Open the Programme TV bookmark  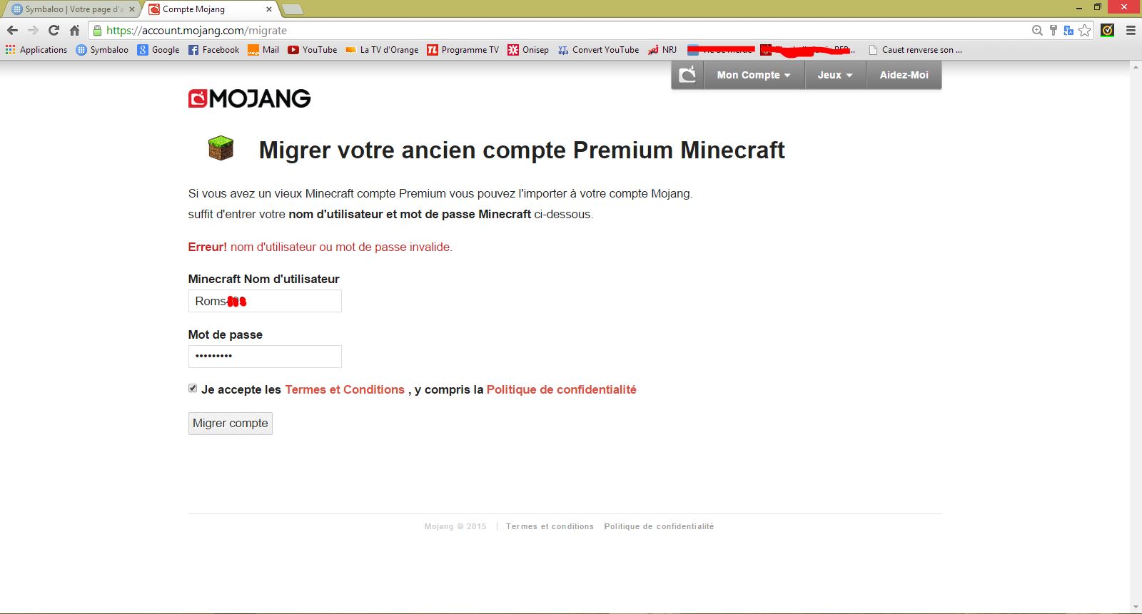(x=463, y=50)
